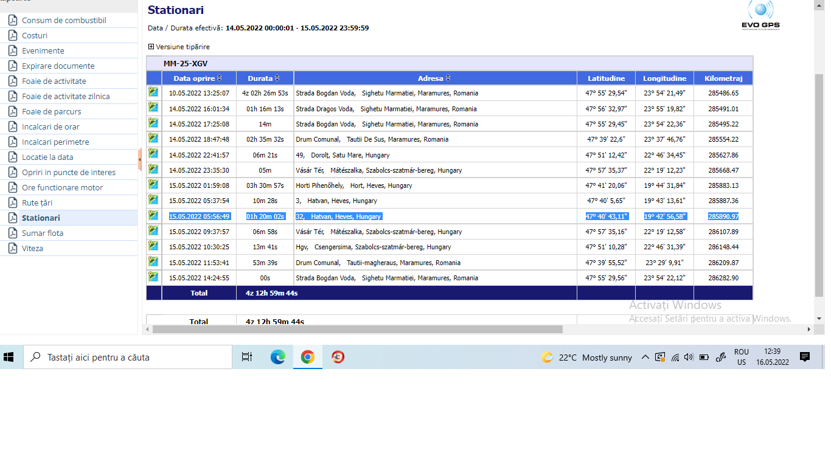Open Sumar flota report
The width and height of the screenshot is (831, 467).
click(43, 233)
